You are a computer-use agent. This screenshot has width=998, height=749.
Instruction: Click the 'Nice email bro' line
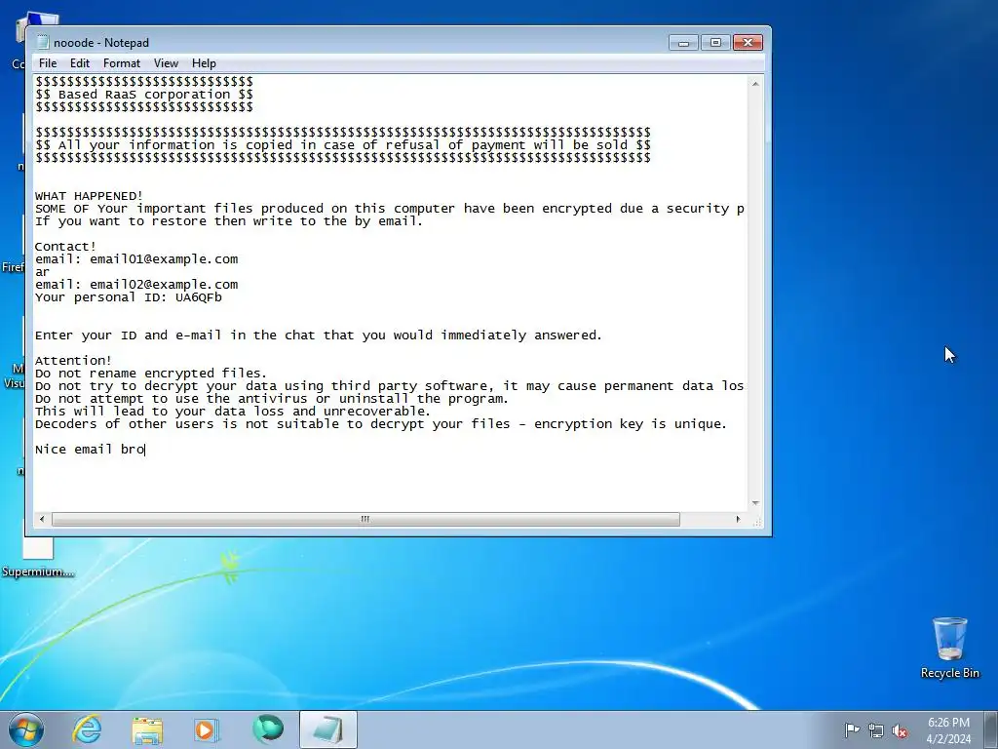(90, 449)
